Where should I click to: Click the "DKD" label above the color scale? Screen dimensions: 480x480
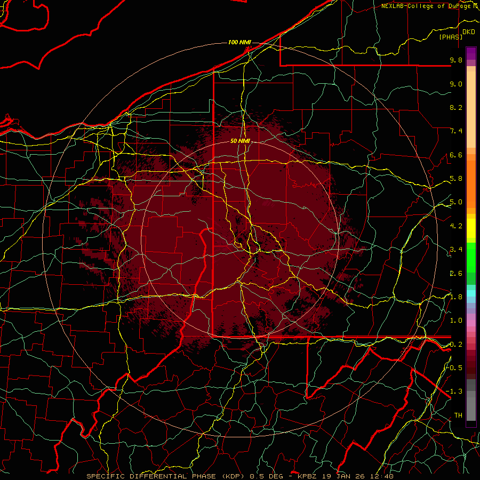pos(469,32)
